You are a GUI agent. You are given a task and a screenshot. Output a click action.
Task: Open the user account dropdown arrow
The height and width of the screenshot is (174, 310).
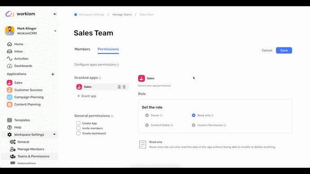click(x=55, y=31)
